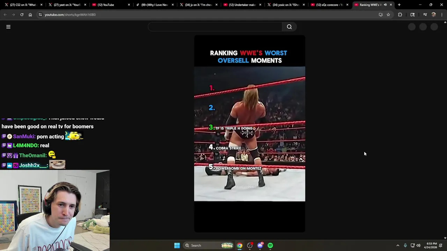Open the volume tray icon
This screenshot has width=447, height=251.
click(418, 245)
